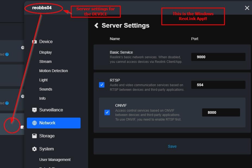Click the Name column header

point(115,39)
